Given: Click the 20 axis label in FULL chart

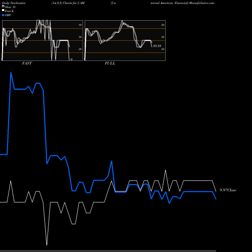Looking at the screenshot, I should pyautogui.click(x=163, y=49).
